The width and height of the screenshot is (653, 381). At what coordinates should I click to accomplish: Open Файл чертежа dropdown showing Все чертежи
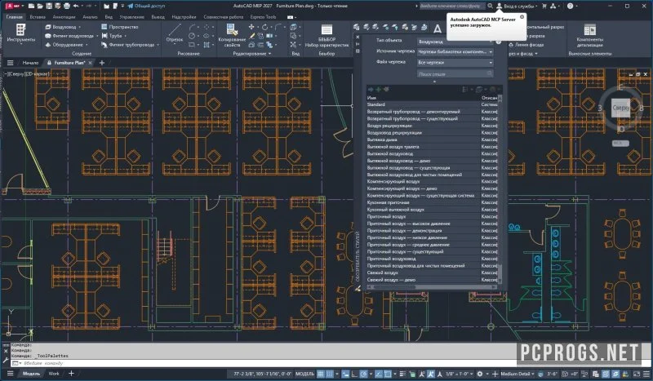point(455,62)
